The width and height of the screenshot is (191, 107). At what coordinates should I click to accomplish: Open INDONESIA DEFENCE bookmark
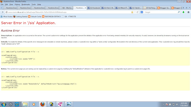pos(52,17)
